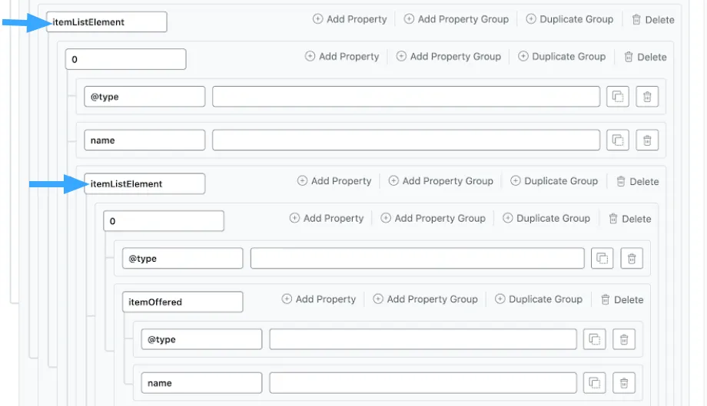Add Property to the 0 group above first @type
This screenshot has height=406, width=707.
pos(342,57)
